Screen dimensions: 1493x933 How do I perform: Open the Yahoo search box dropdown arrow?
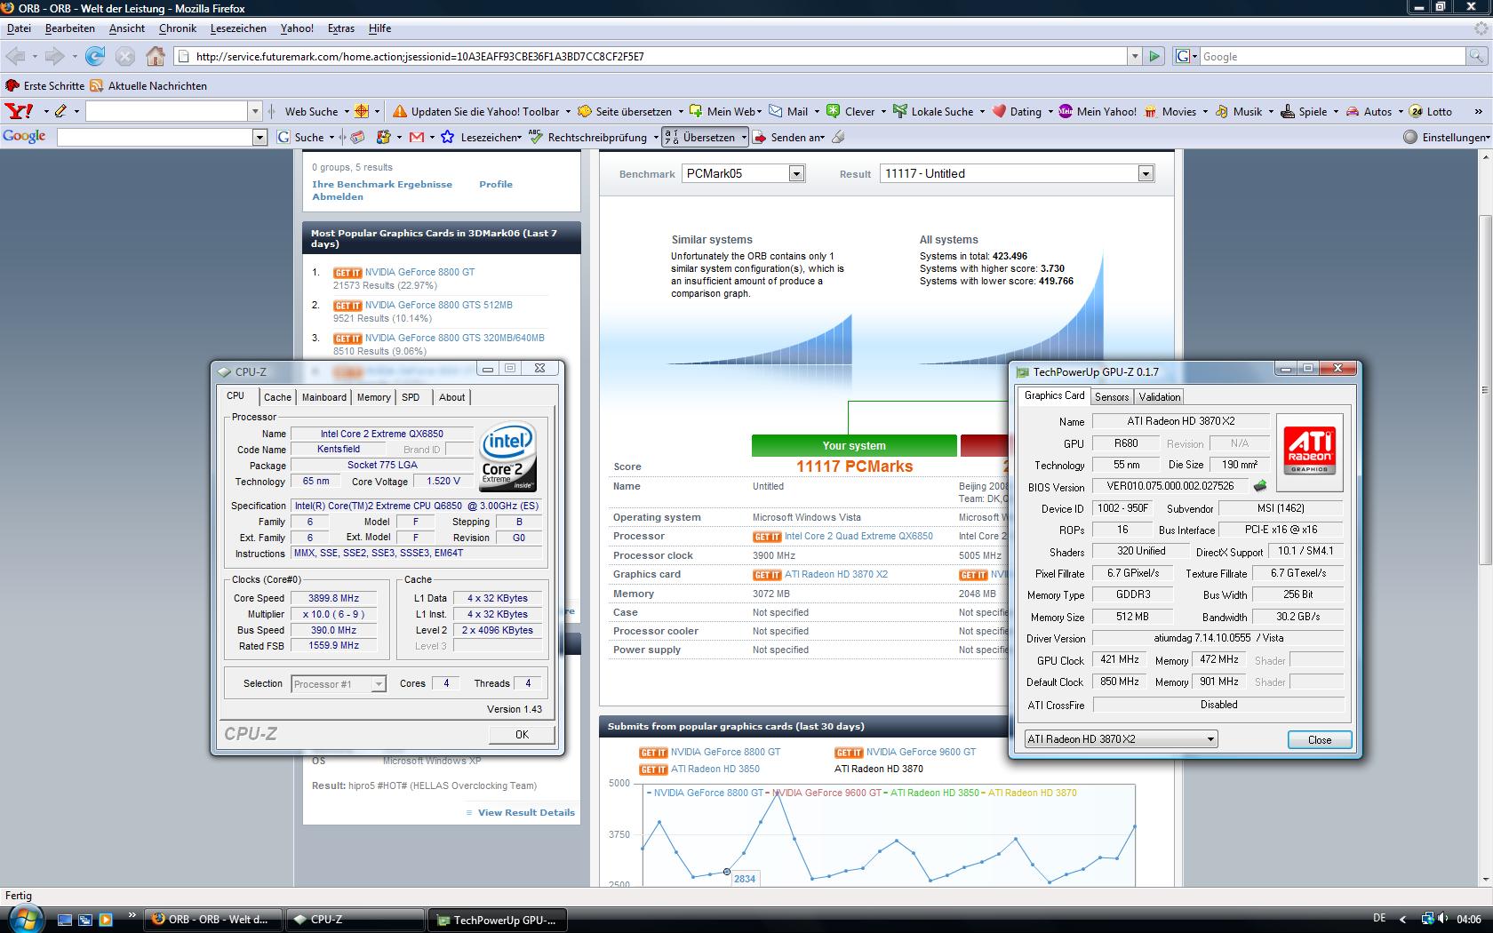coord(255,111)
